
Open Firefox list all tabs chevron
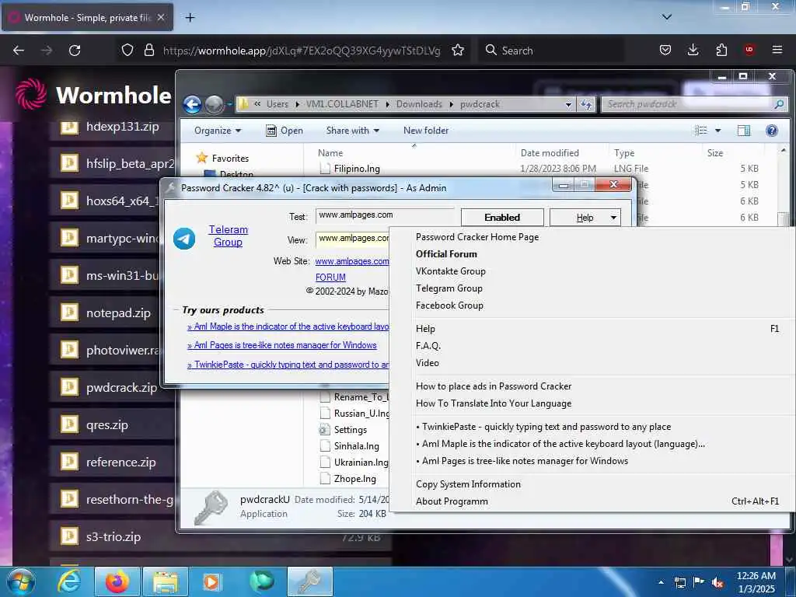[667, 17]
